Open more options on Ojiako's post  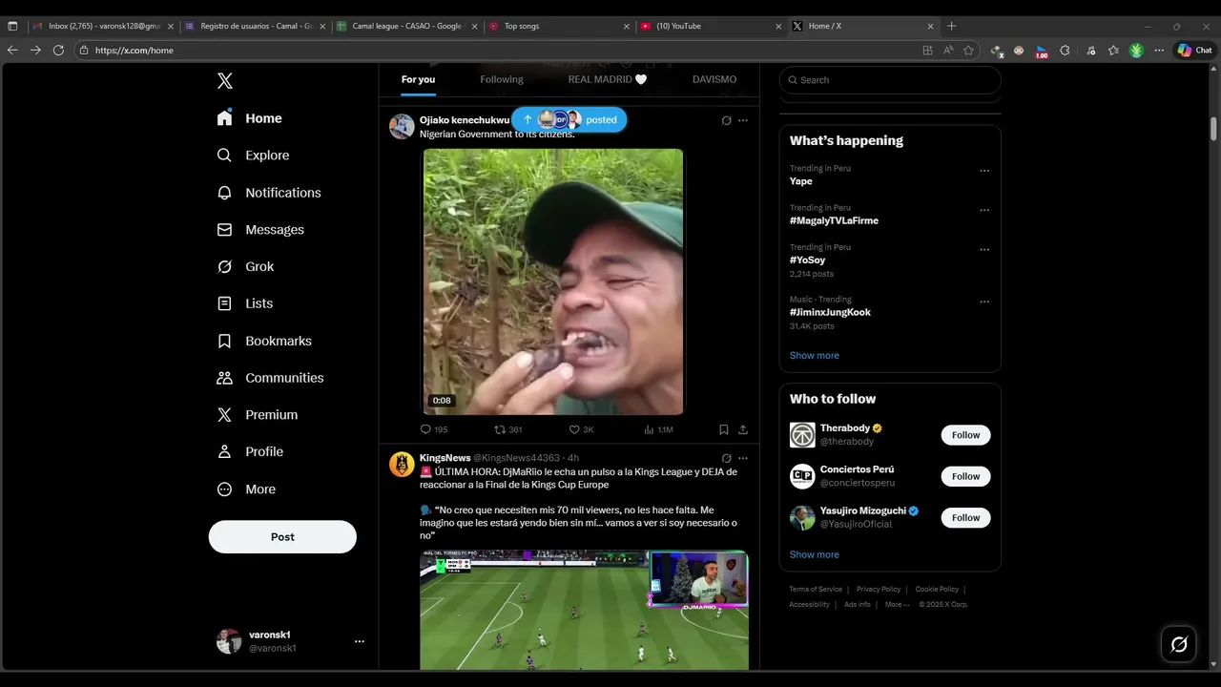click(x=743, y=120)
